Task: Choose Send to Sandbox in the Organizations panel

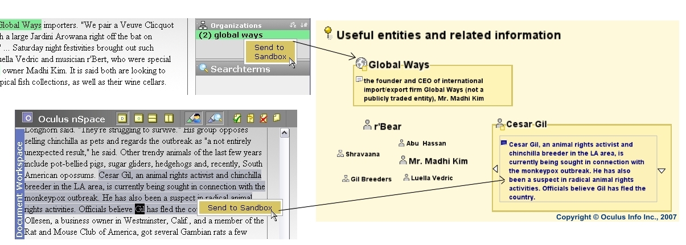Action: pos(270,52)
